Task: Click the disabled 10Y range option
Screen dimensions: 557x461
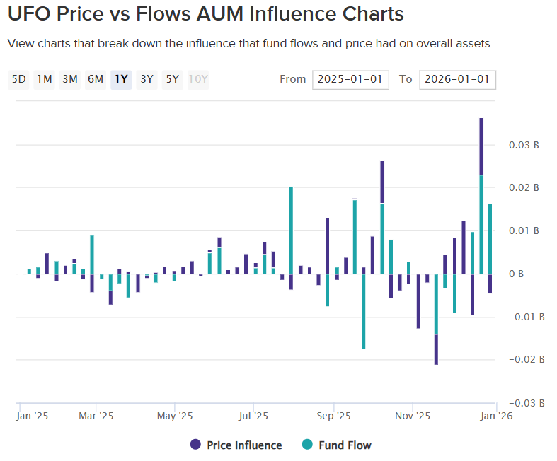Action: (198, 79)
